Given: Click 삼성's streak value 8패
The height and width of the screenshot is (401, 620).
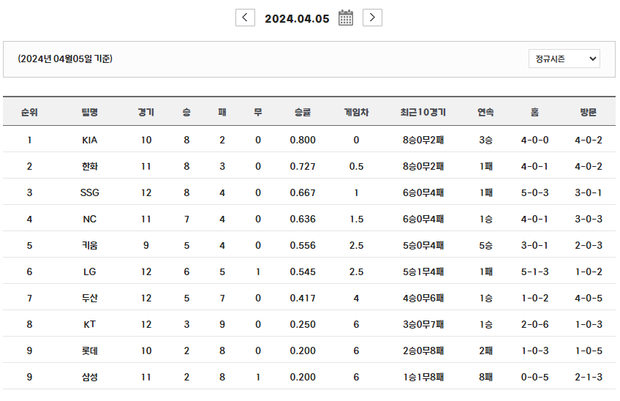Looking at the screenshot, I should point(485,378).
